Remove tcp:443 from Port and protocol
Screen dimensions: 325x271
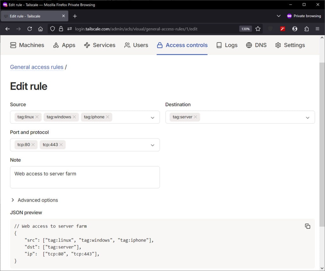(x=61, y=144)
